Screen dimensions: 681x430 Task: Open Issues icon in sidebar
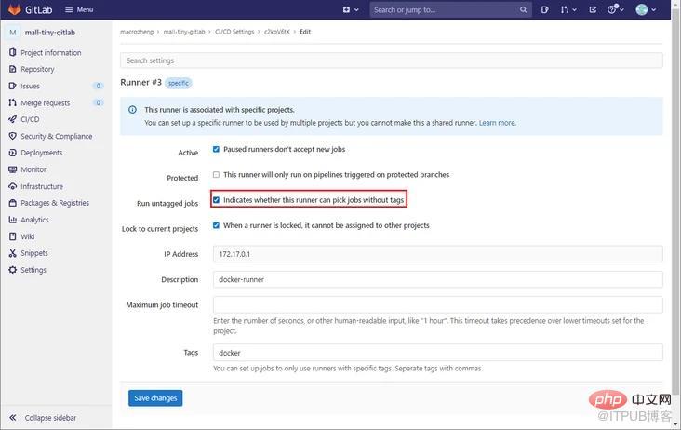point(13,86)
